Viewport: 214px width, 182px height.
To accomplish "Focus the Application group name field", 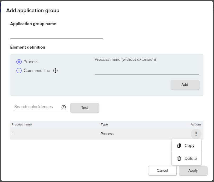I will (56, 34).
